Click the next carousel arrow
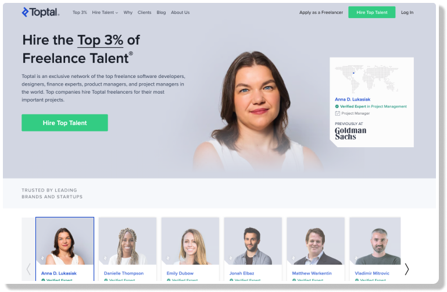Screen dimensions: 447x292 coord(407,269)
